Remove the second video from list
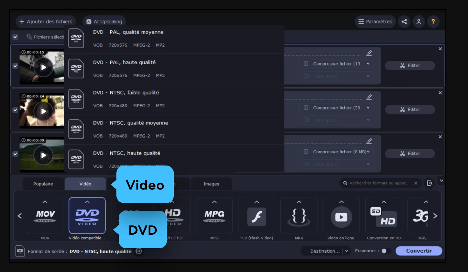468x272 pixels. coord(440,93)
